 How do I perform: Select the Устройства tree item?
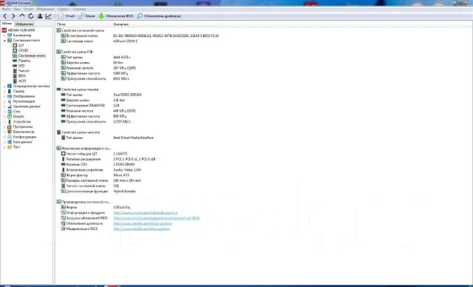pos(19,121)
